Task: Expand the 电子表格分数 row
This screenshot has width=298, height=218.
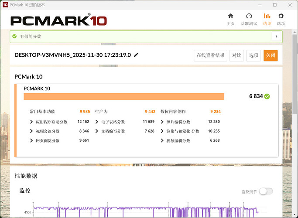Action: (x=97, y=122)
